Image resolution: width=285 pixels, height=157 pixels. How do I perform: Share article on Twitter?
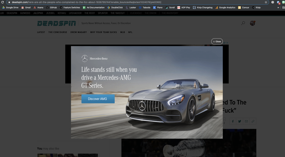point(239,121)
